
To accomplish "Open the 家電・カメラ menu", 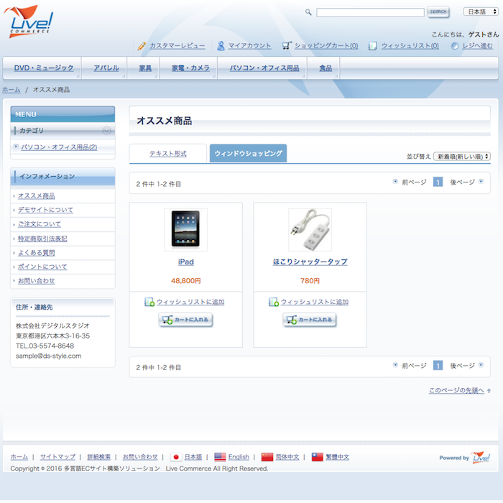I will point(190,68).
